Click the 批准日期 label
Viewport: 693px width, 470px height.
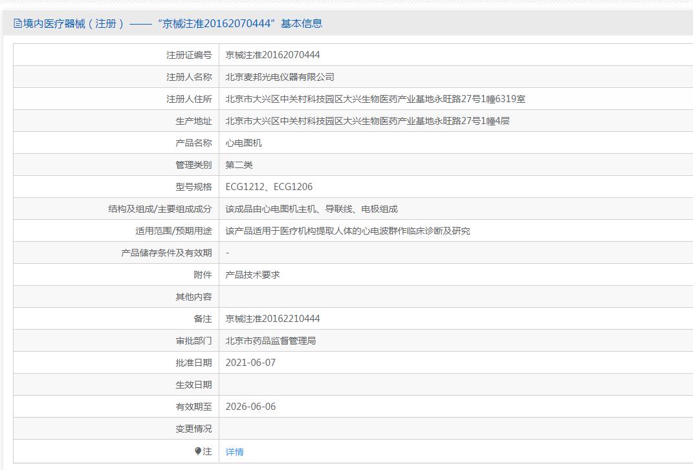pyautogui.click(x=193, y=363)
